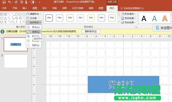
Task: Open the 形状效果 dropdown
Action: point(128,23)
